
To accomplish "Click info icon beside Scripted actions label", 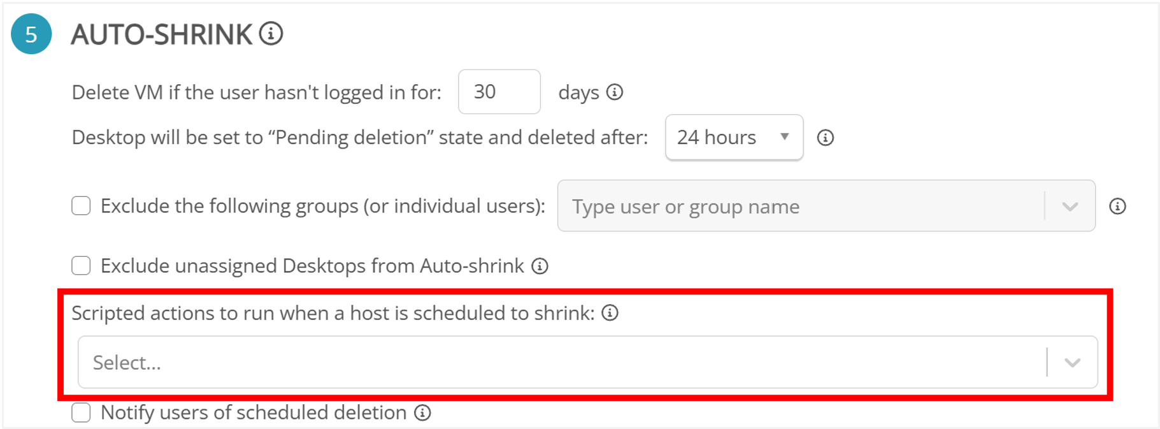I will [x=610, y=313].
